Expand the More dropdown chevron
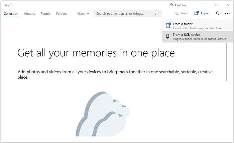Viewport: 234px width, 143px height. coord(88,14)
